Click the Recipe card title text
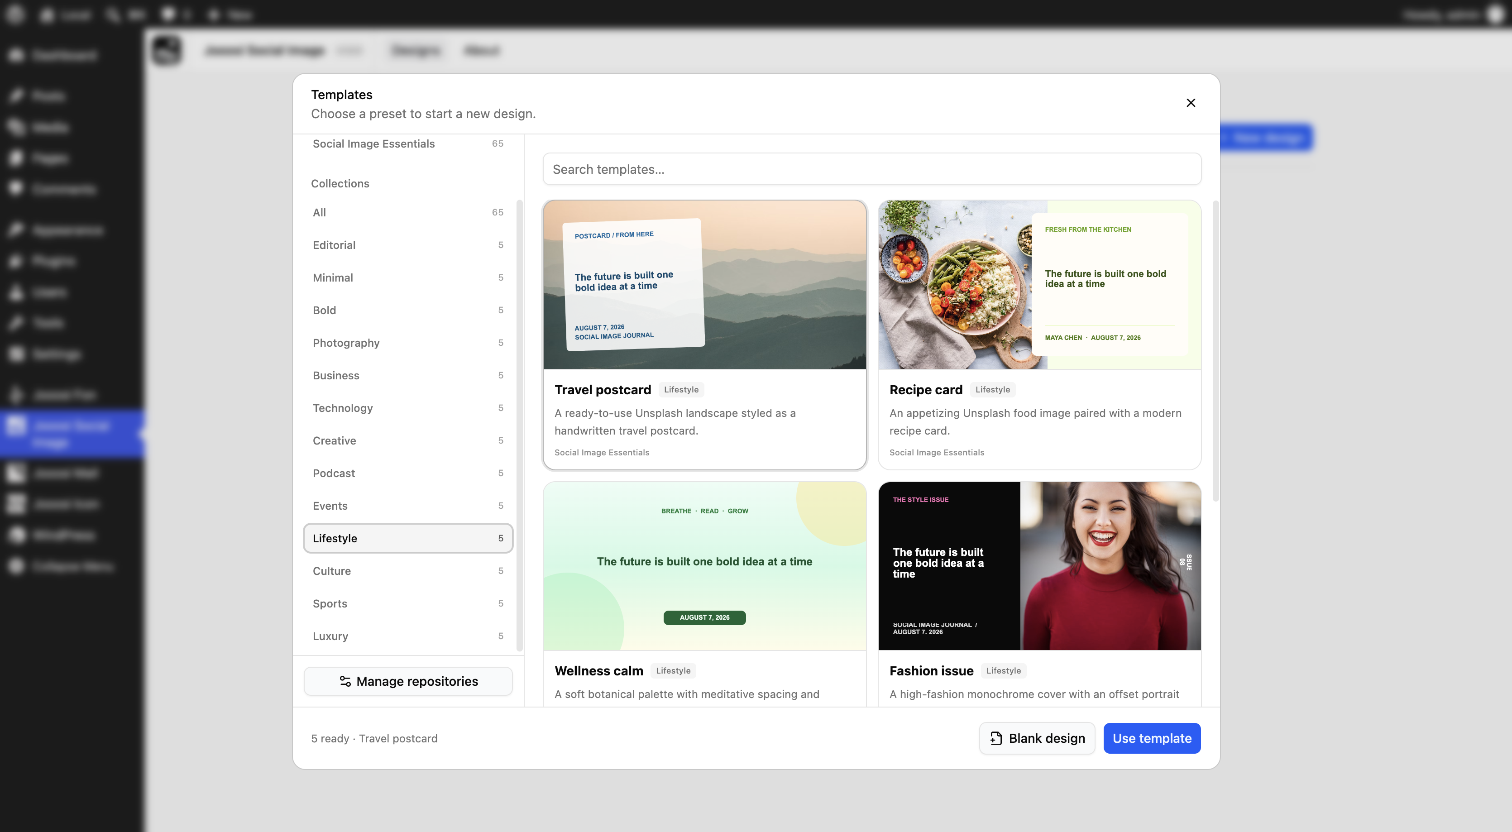Viewport: 1512px width, 832px height. point(926,390)
